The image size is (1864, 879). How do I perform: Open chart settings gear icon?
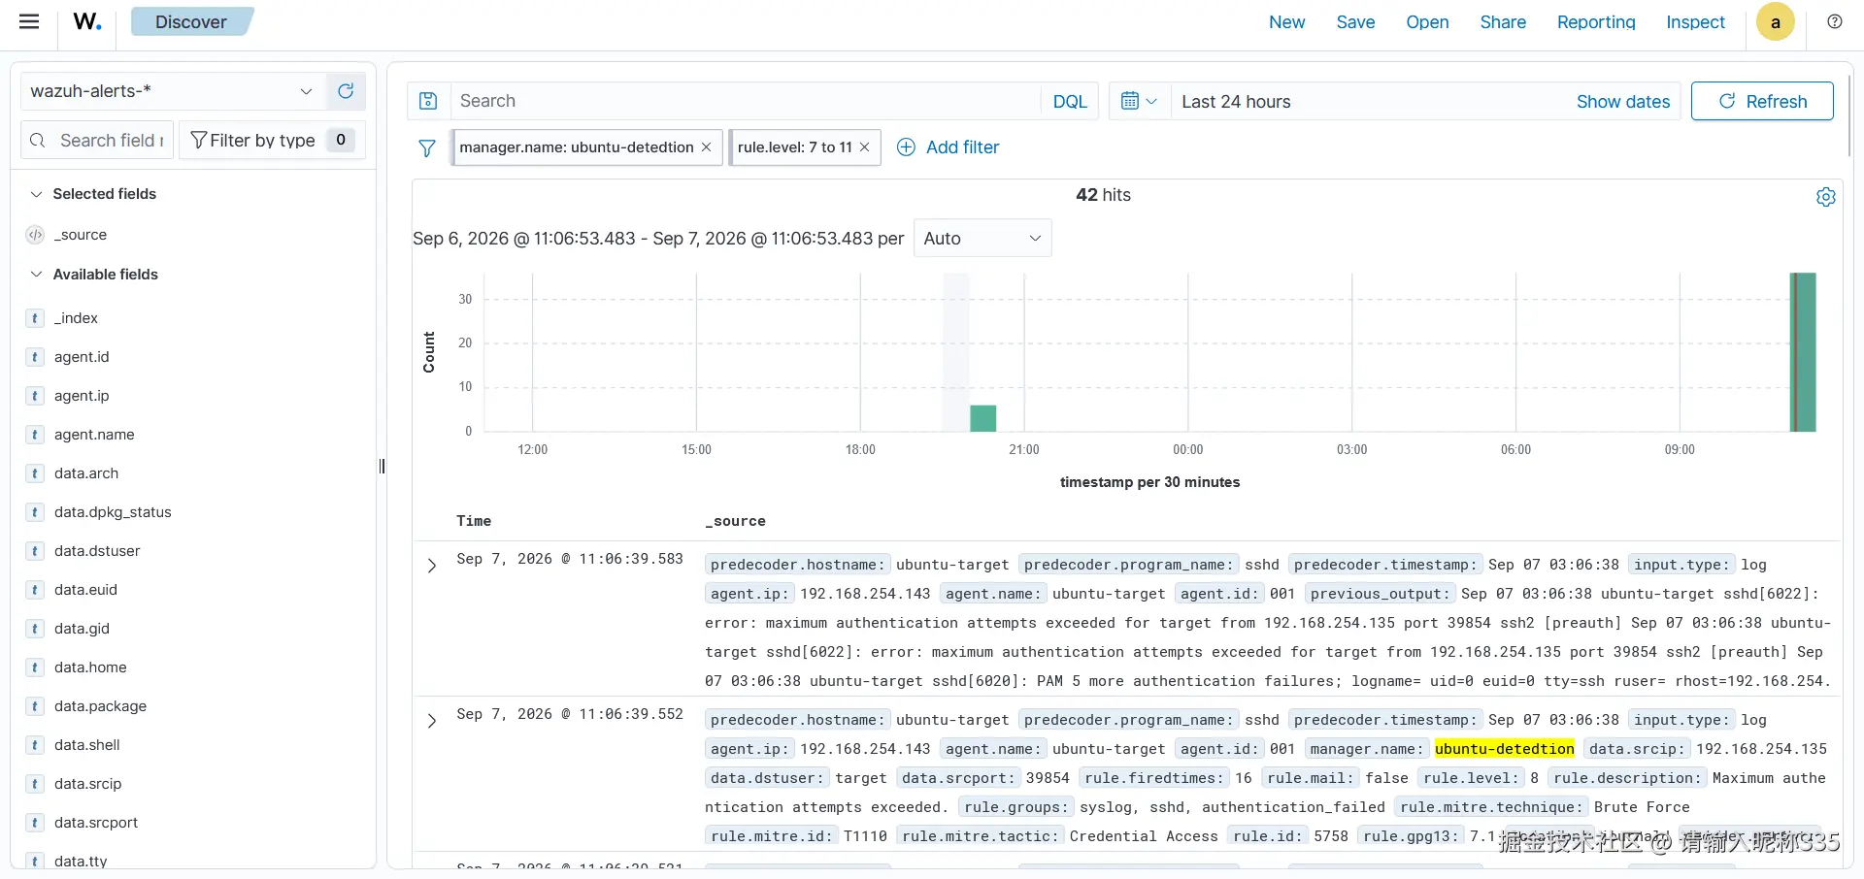(1826, 197)
